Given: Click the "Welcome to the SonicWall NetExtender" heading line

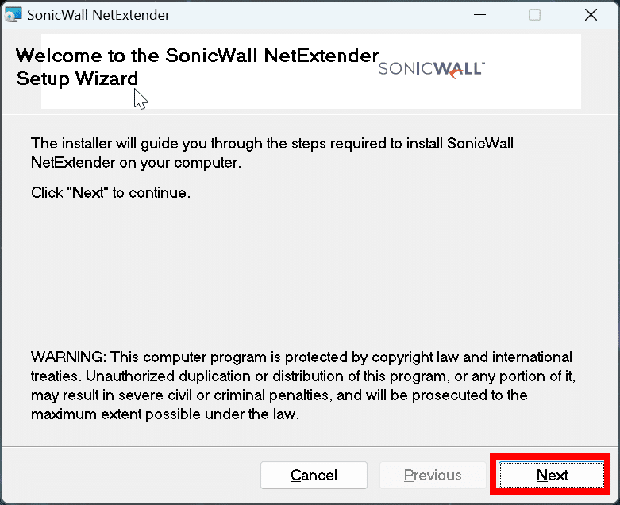Looking at the screenshot, I should 197,56.
